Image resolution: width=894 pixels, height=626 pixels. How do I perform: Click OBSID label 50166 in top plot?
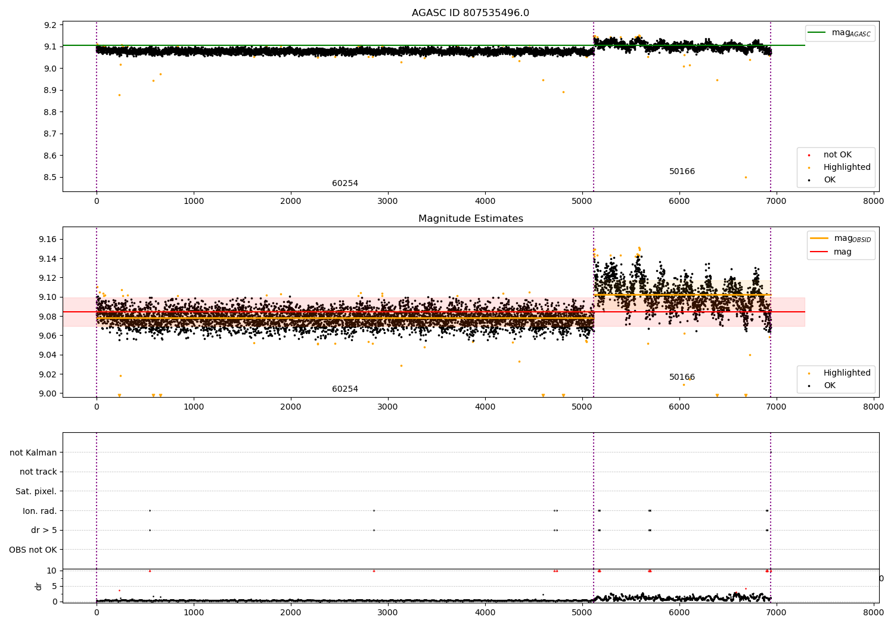click(682, 172)
